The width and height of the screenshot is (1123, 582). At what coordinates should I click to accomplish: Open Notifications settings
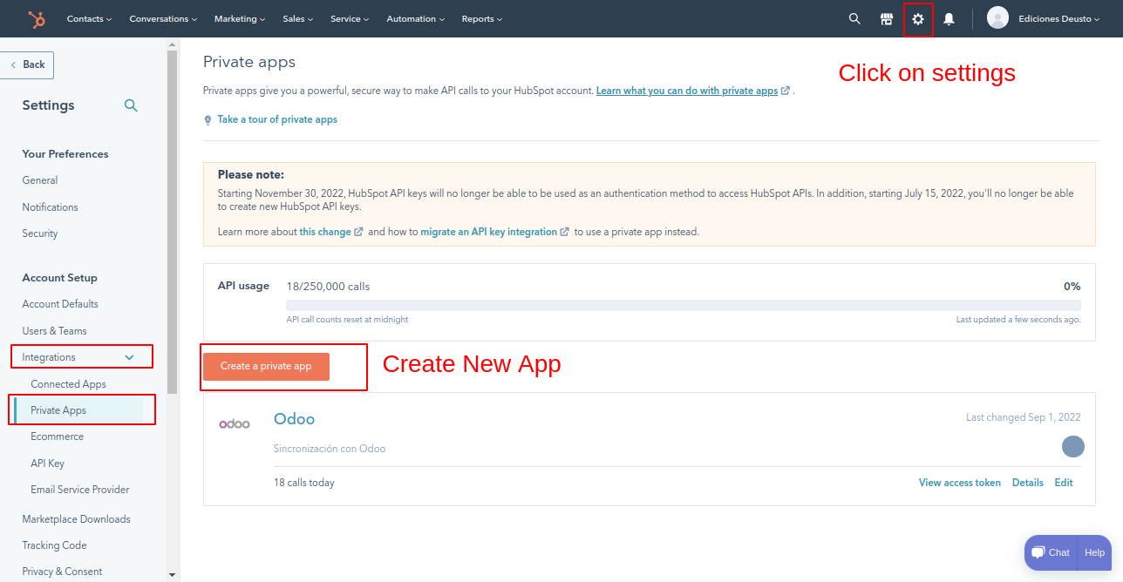50,207
